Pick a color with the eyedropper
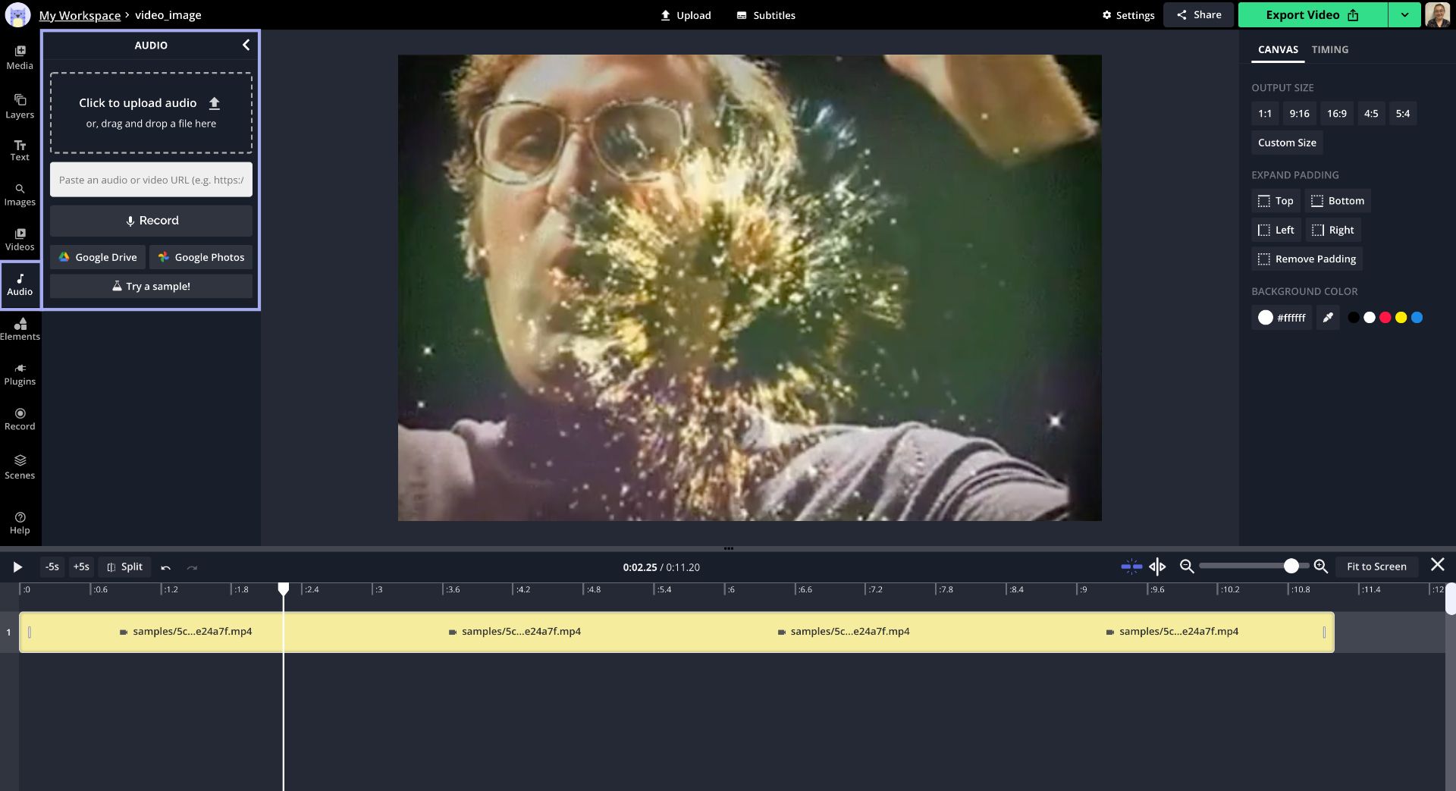 1328,318
